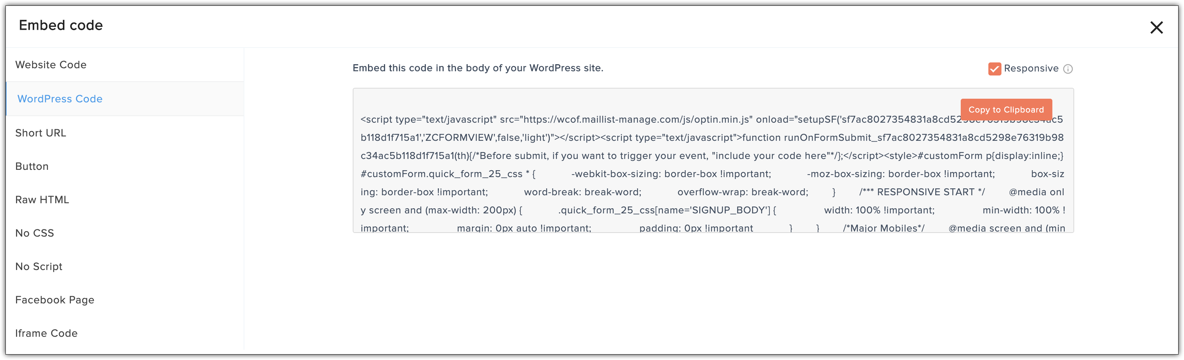Click the Responsive label text
The width and height of the screenshot is (1184, 360).
tap(1031, 68)
